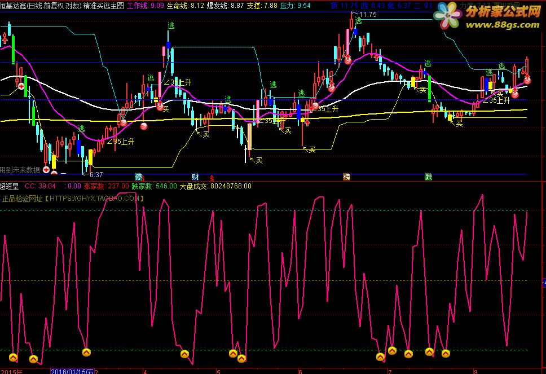The width and height of the screenshot is (546, 374).
Task: Click the 用到未来数据 warning text
Action: [20, 170]
